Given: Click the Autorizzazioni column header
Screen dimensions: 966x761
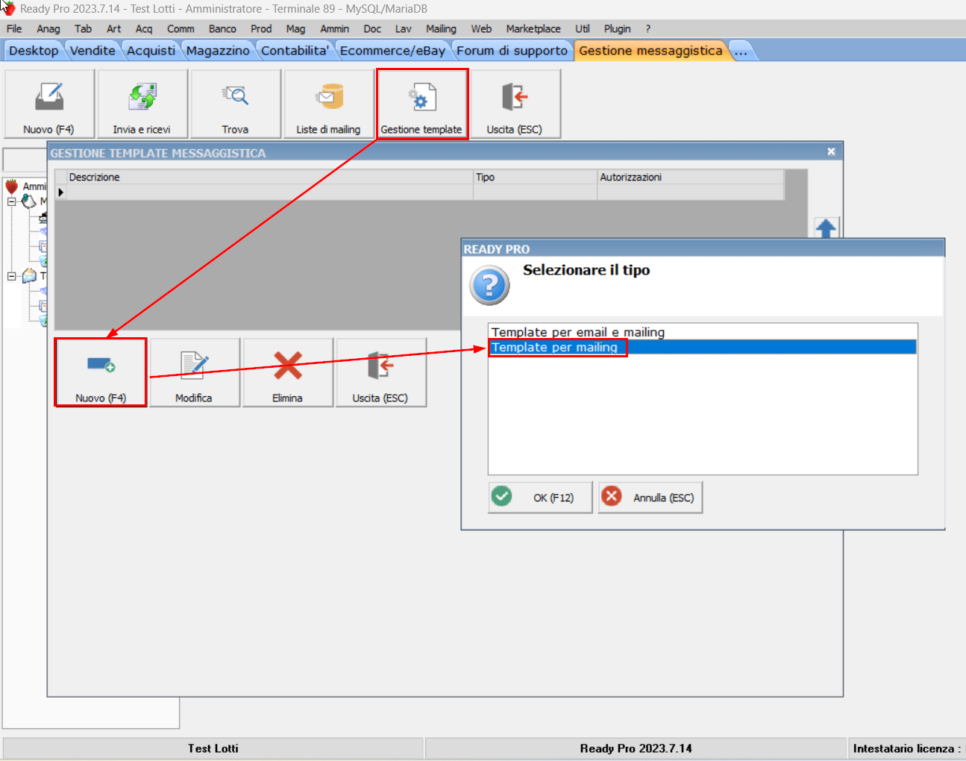Looking at the screenshot, I should click(691, 177).
